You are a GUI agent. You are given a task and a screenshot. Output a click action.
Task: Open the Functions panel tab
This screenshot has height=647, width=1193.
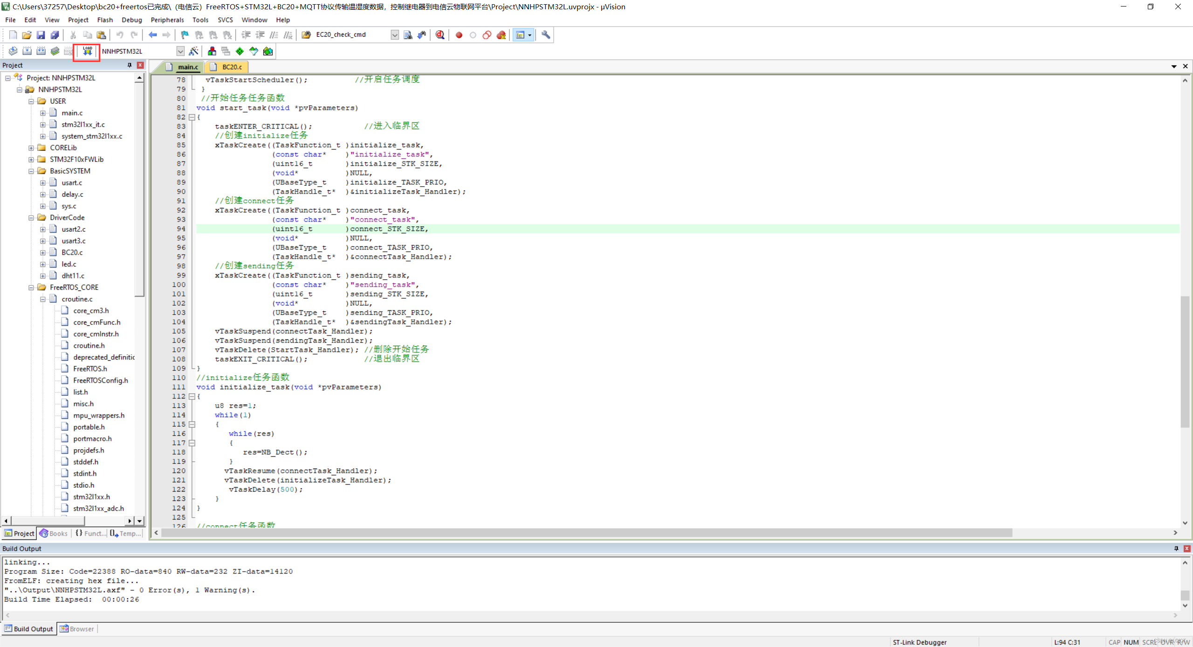point(90,533)
